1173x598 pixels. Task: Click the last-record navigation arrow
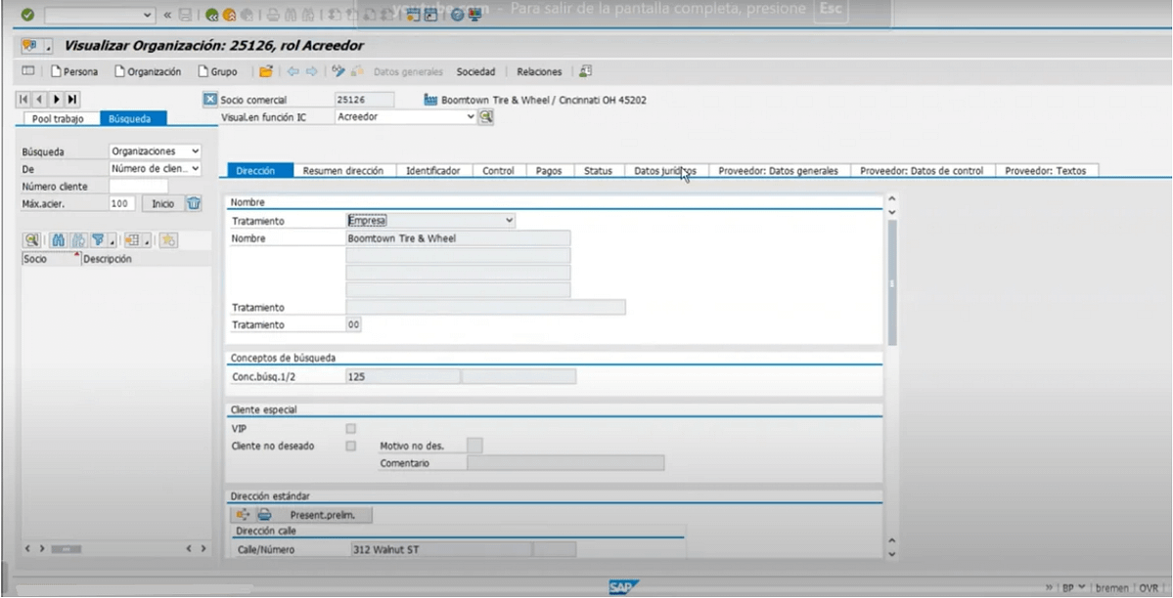pos(71,100)
